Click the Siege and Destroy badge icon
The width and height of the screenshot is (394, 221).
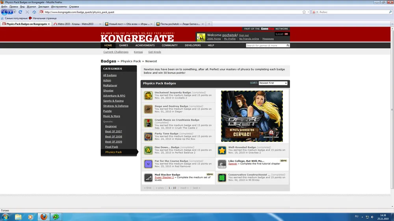[x=148, y=110]
